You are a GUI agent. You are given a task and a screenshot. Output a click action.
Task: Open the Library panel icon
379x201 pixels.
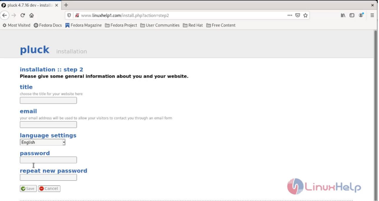tap(343, 15)
